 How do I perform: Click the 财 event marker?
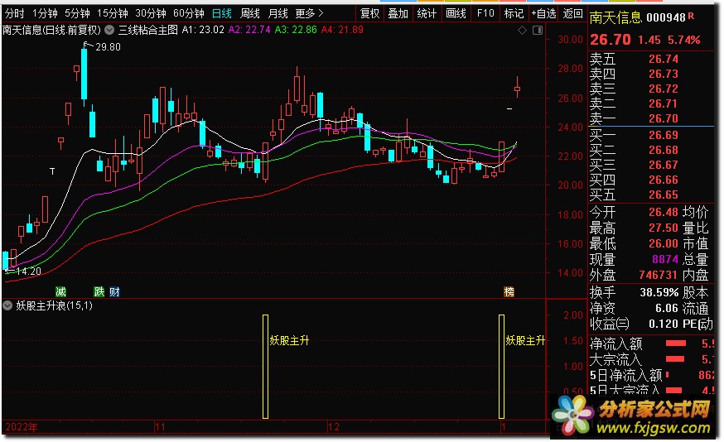coord(114,291)
